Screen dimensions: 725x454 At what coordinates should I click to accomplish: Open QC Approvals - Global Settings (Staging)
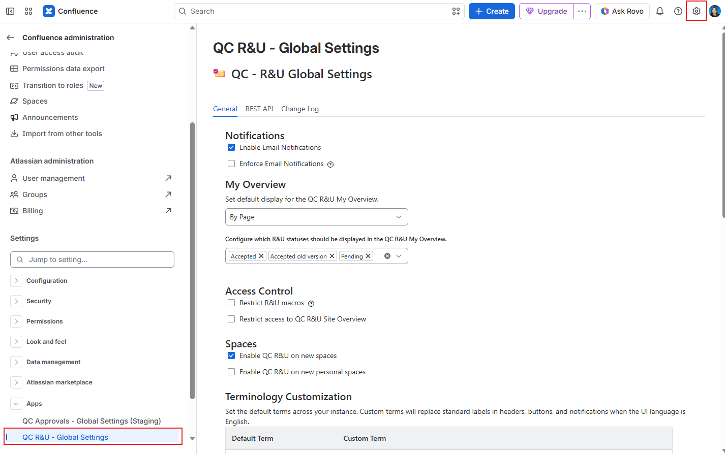(92, 421)
